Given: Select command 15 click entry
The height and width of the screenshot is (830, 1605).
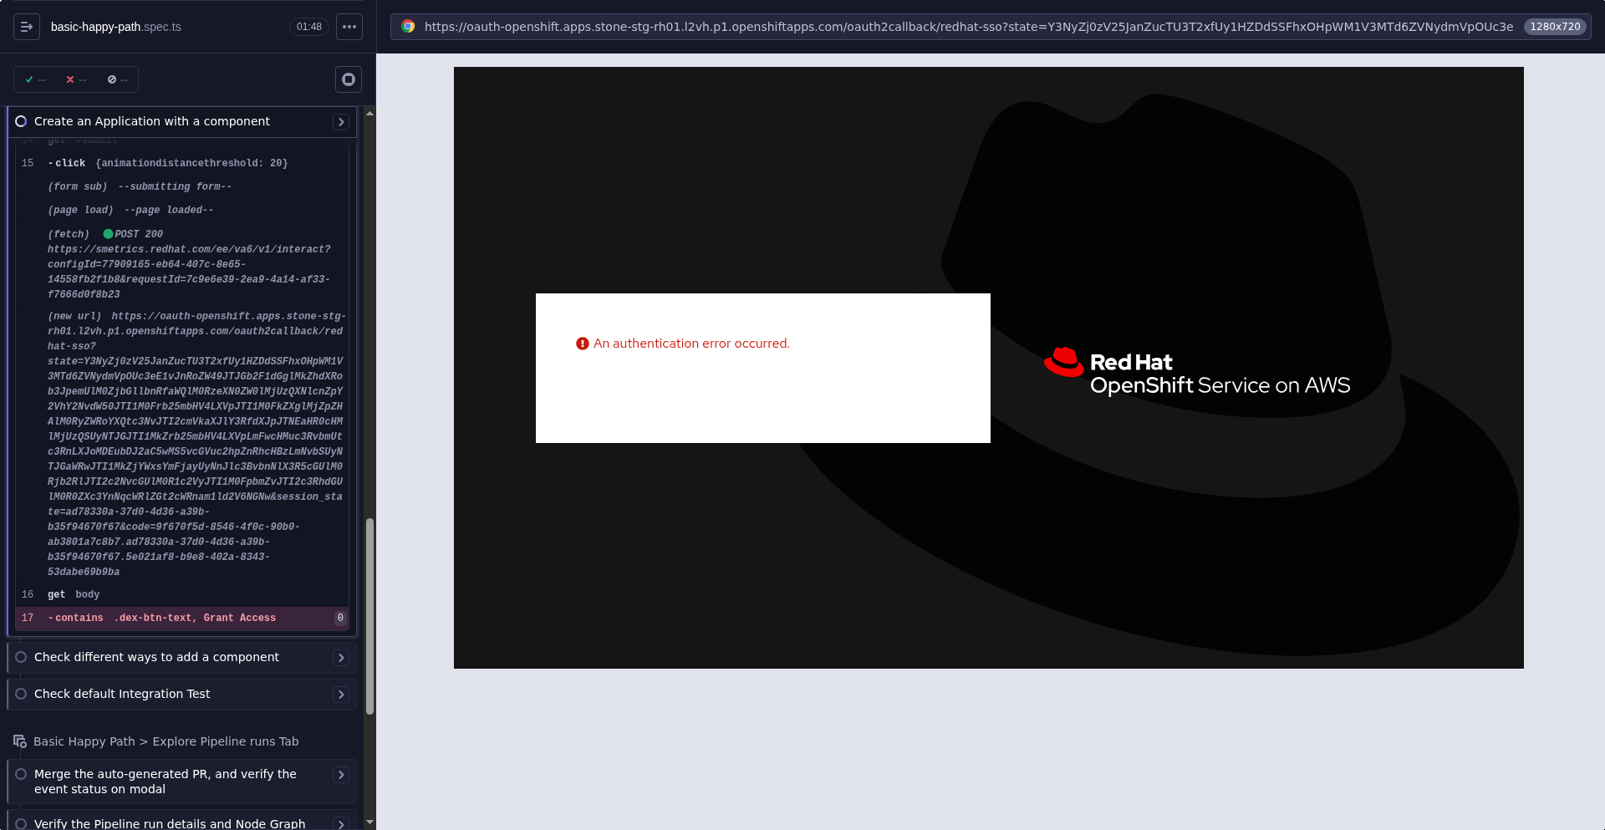Looking at the screenshot, I should [x=182, y=163].
